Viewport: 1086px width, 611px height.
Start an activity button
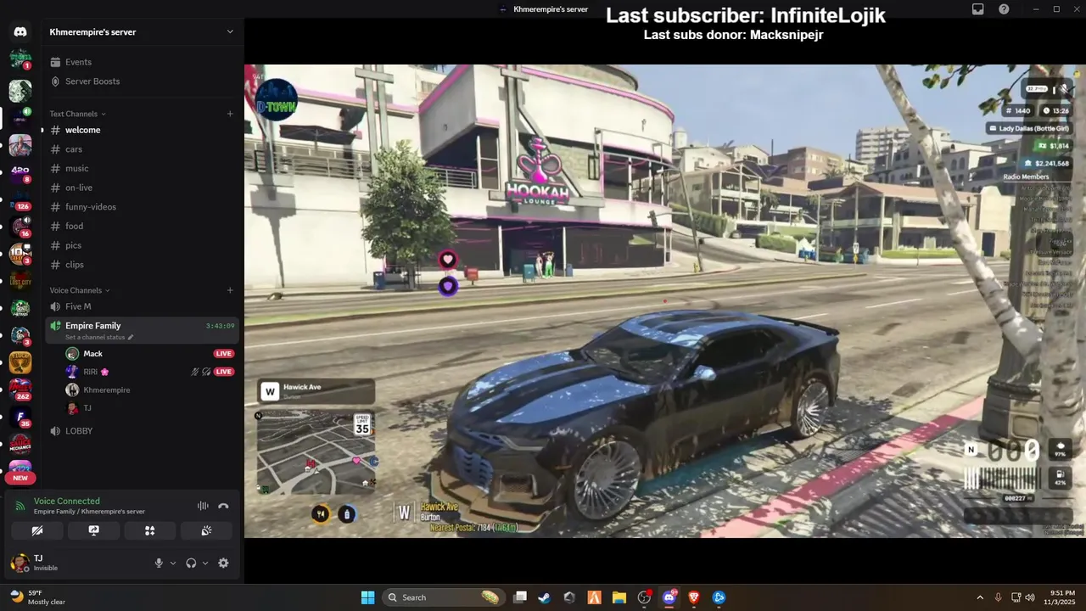click(150, 530)
